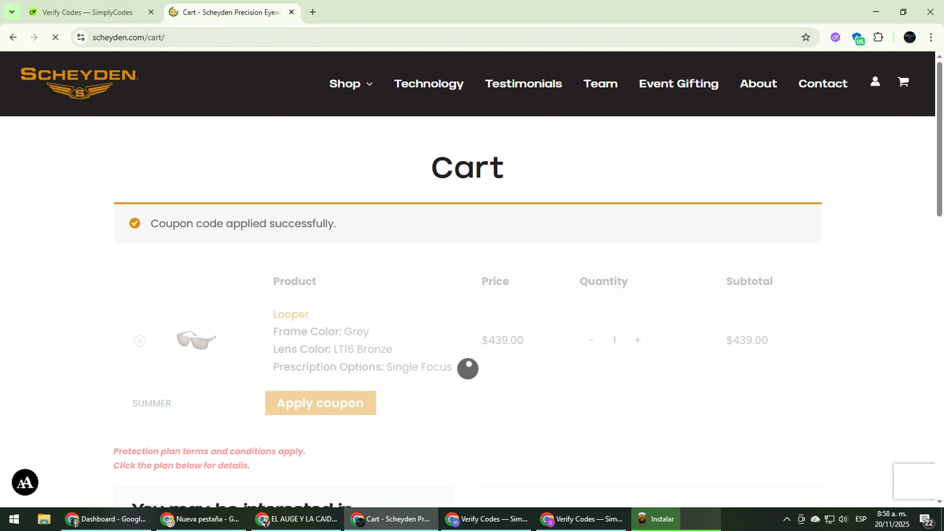Open Instalar taskbar item
The height and width of the screenshot is (531, 944).
coord(656,519)
